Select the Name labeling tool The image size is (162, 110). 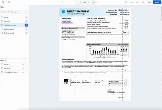pos(14,17)
